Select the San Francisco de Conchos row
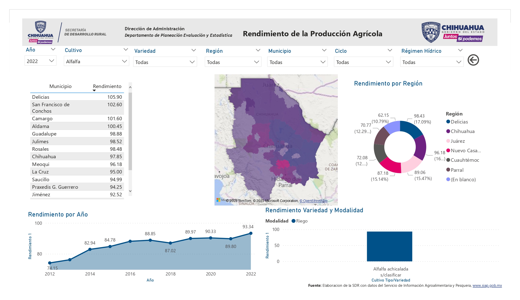 tap(77, 107)
